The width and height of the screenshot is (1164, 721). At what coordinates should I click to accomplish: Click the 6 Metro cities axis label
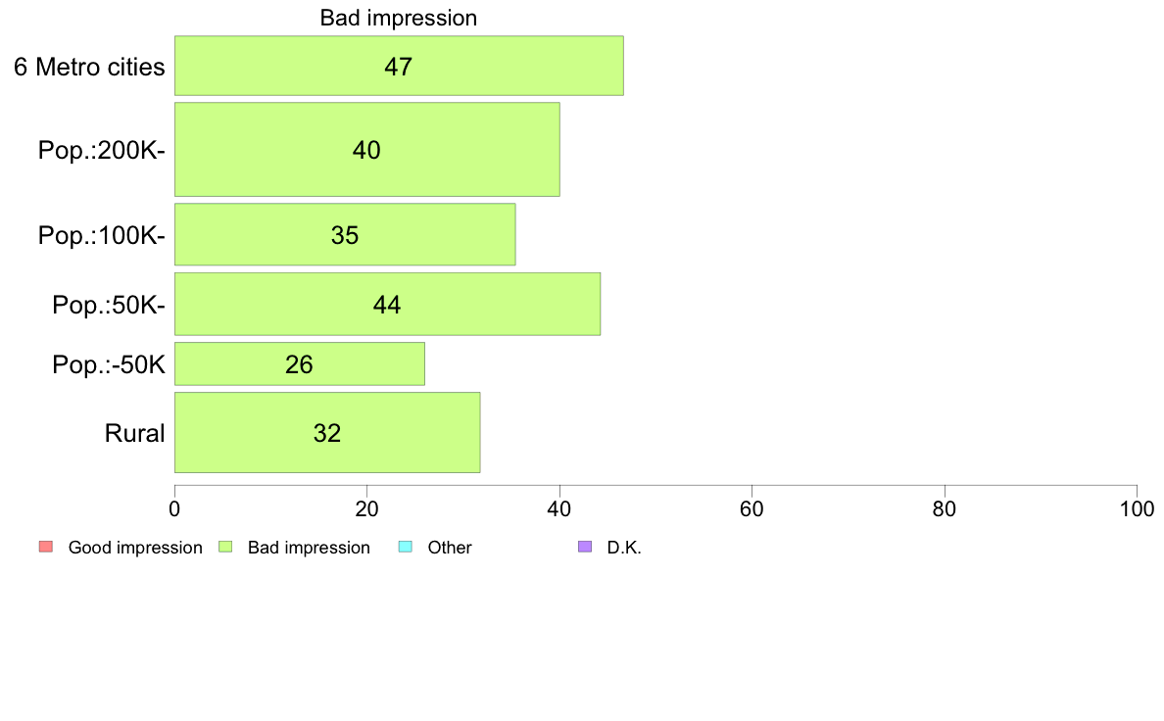coord(89,67)
